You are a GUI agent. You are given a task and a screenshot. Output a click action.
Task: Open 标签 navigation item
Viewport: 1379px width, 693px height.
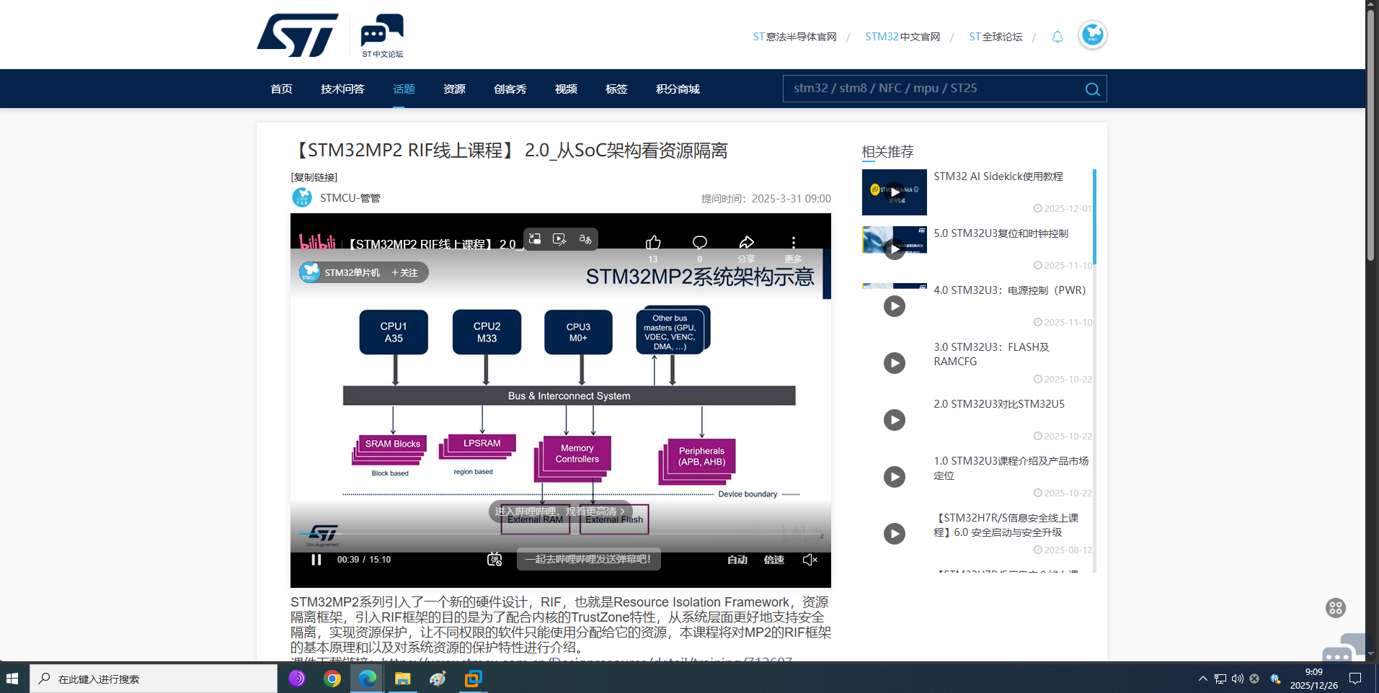pos(616,89)
